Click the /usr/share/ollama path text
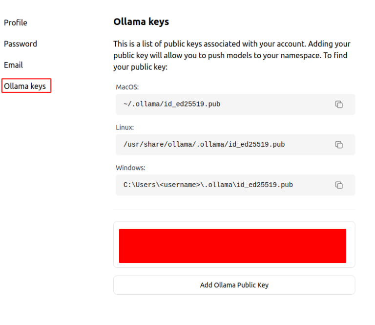This screenshot has height=325, width=375. point(204,145)
